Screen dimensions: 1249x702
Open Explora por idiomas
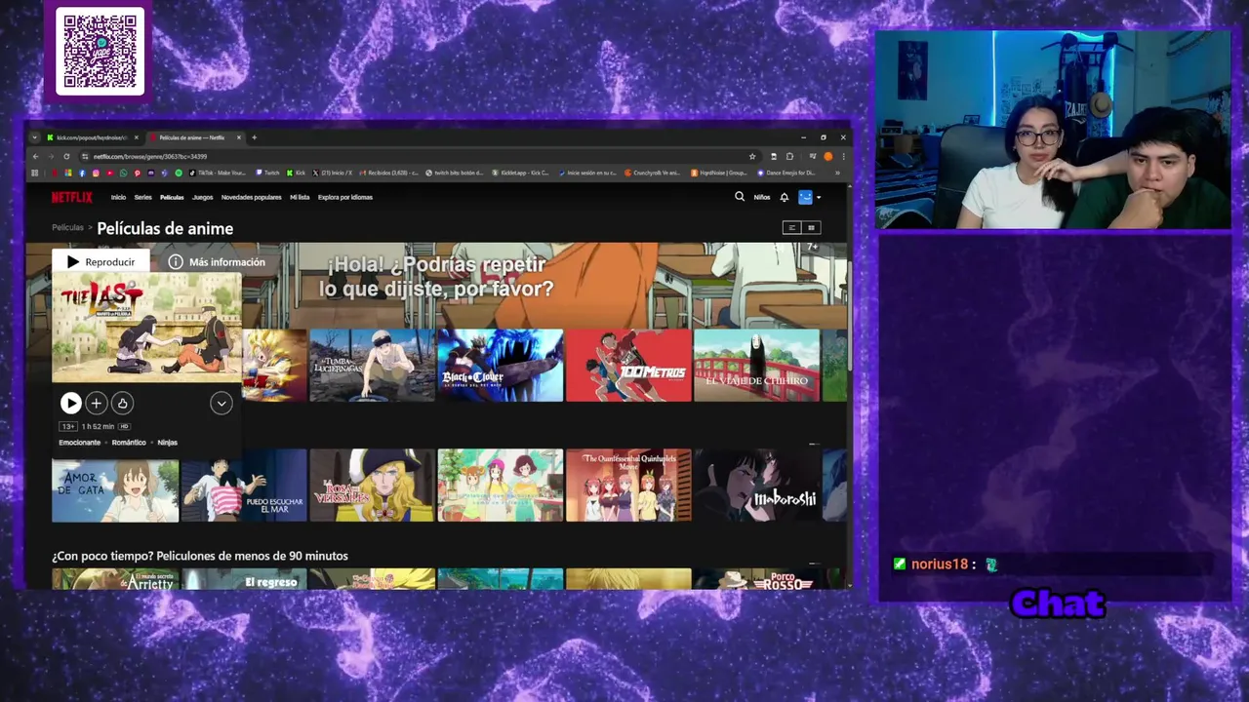click(x=345, y=197)
